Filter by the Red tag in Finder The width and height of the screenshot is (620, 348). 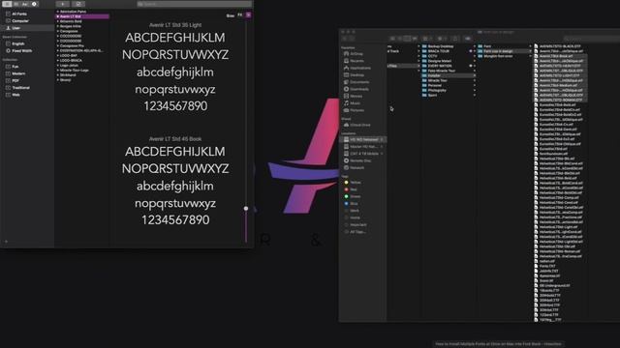[351, 189]
